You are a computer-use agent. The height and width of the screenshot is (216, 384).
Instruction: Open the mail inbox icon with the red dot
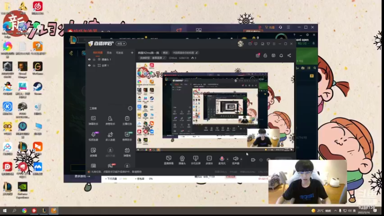click(250, 44)
